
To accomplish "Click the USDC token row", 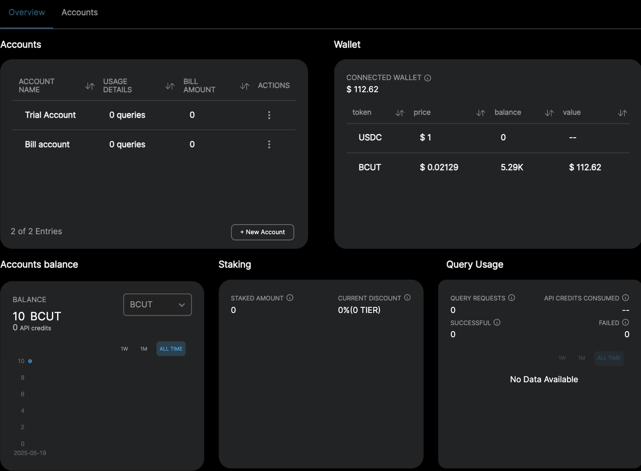I will 488,138.
